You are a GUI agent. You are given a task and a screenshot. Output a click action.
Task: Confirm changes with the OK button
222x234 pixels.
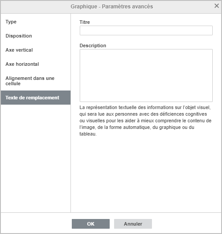pos(91,224)
